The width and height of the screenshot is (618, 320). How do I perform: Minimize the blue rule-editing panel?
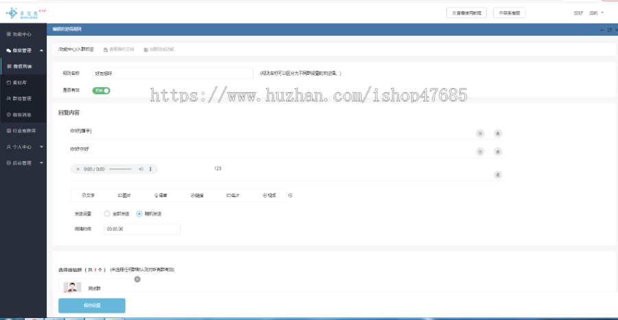[602, 30]
